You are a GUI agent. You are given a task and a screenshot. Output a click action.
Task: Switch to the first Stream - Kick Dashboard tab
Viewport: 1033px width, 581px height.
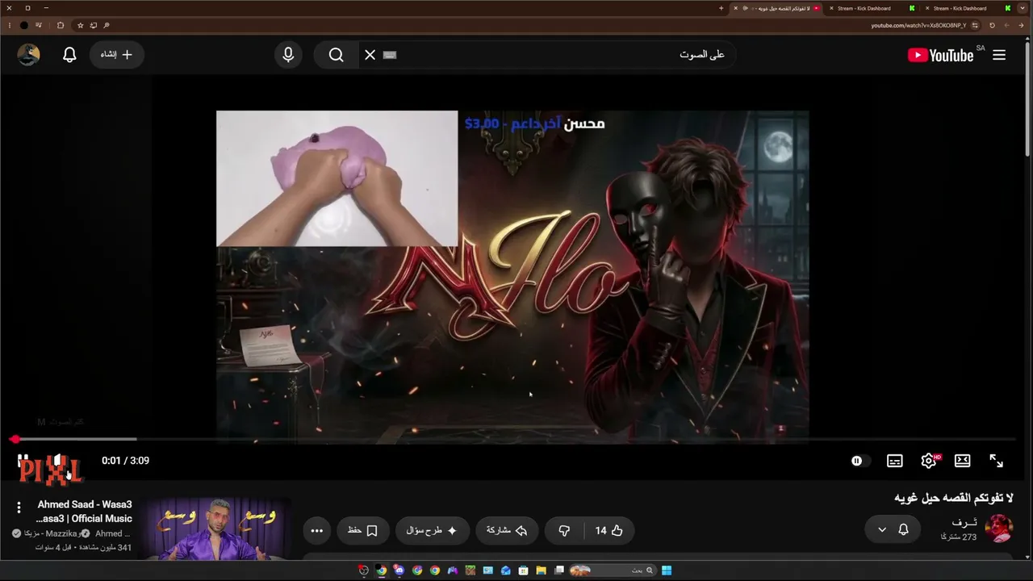(x=872, y=8)
